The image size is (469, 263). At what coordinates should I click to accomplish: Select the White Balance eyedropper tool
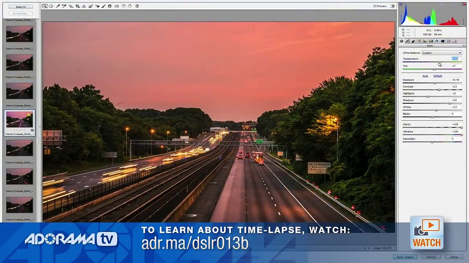tap(58, 6)
